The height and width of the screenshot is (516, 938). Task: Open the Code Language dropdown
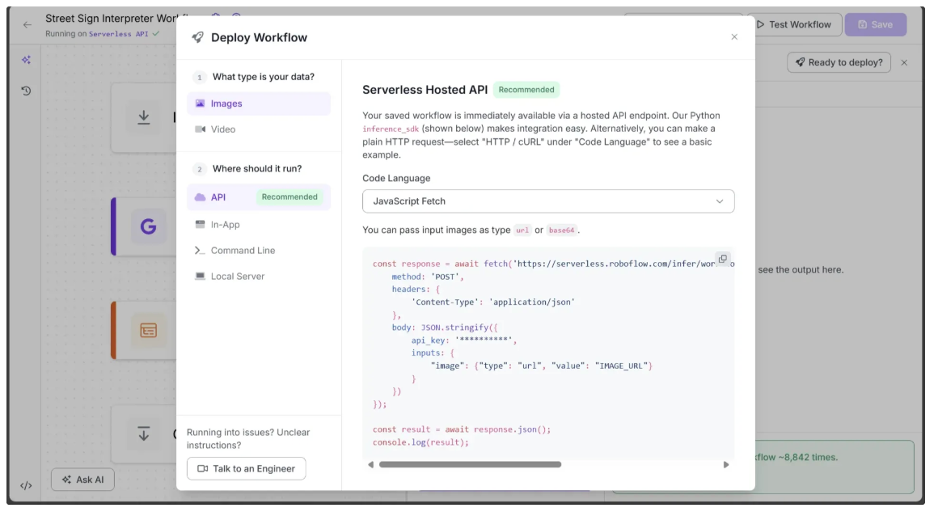548,201
